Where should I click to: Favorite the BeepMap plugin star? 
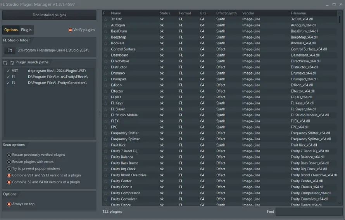105,37
